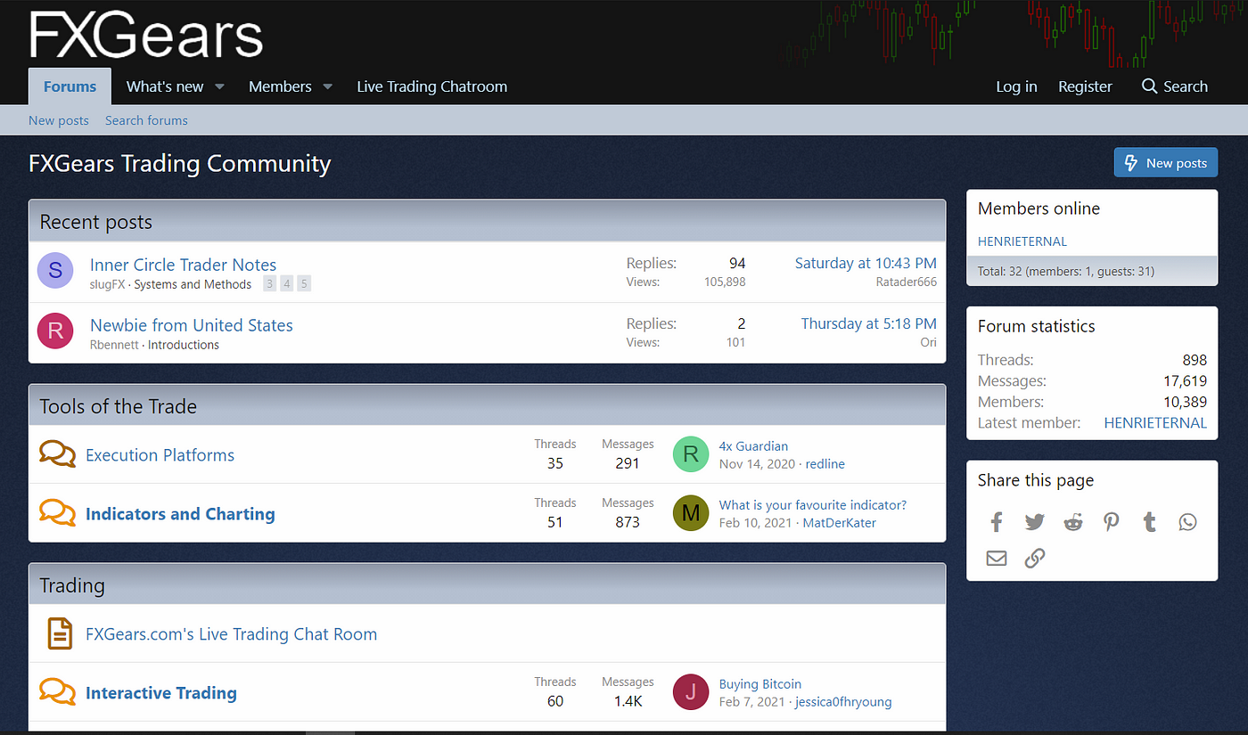Click the Live Trading Chat Room document icon

59,633
